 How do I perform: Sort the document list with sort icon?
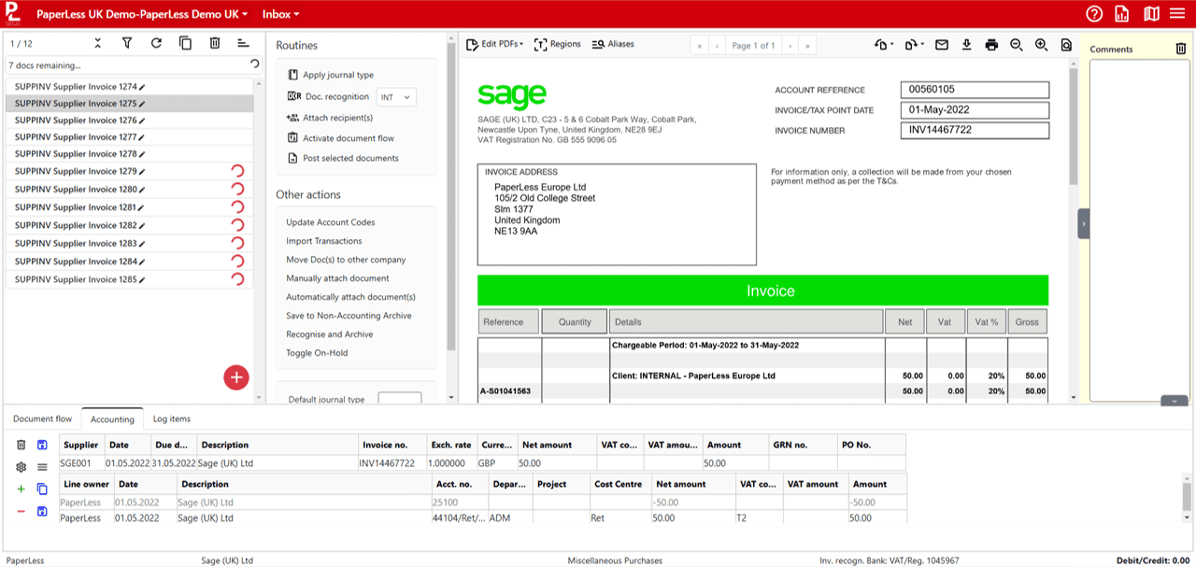click(x=243, y=43)
